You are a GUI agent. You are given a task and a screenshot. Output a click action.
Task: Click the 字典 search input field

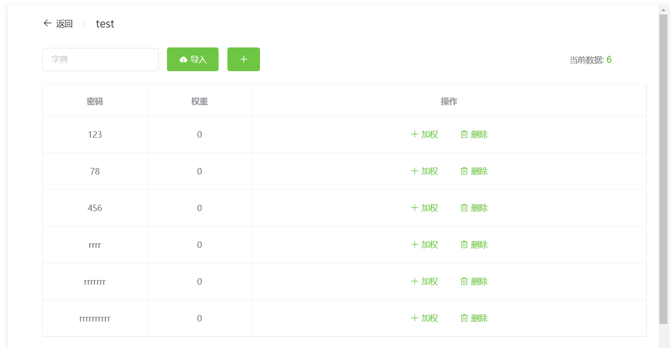pyautogui.click(x=100, y=60)
